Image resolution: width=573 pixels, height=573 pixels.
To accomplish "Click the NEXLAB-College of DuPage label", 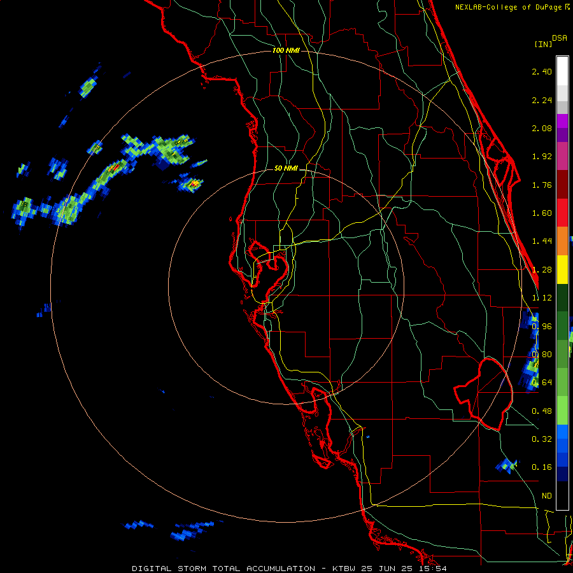I will click(512, 7).
